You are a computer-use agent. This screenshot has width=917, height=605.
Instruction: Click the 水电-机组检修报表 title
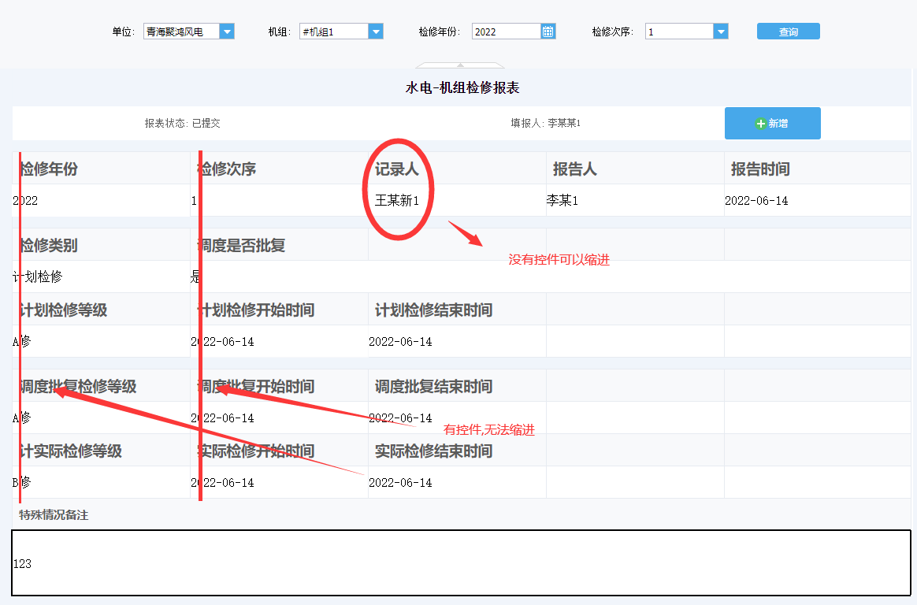pos(462,87)
